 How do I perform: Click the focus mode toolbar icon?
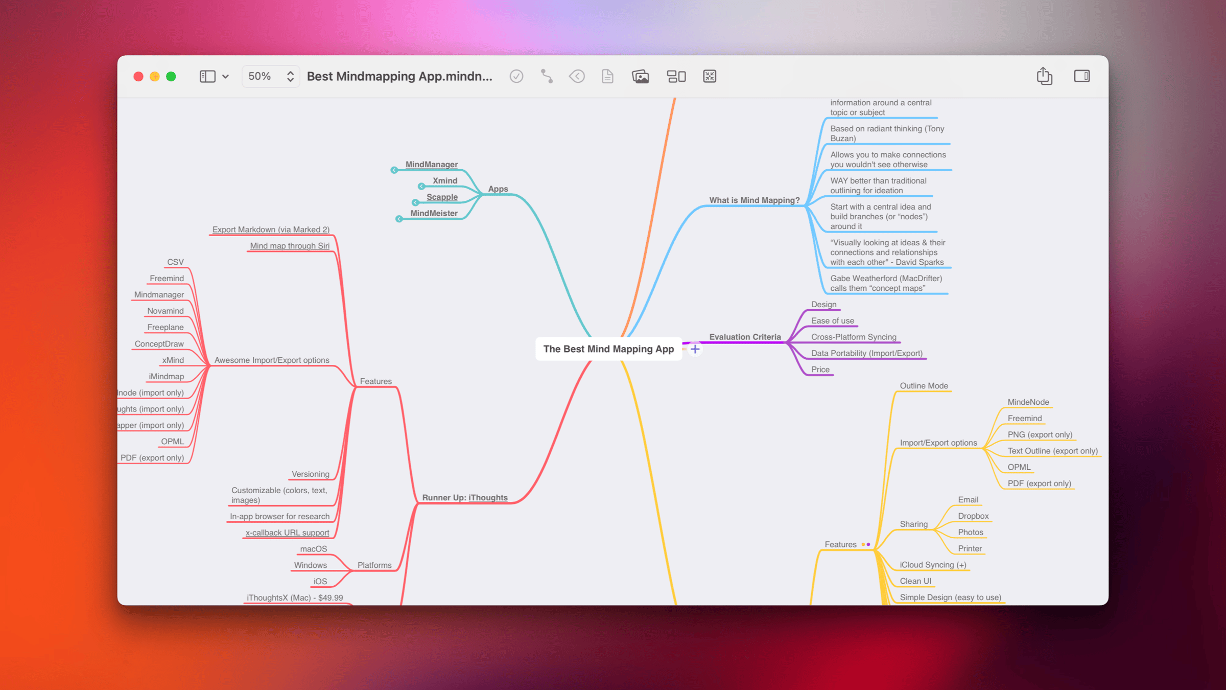coord(710,77)
